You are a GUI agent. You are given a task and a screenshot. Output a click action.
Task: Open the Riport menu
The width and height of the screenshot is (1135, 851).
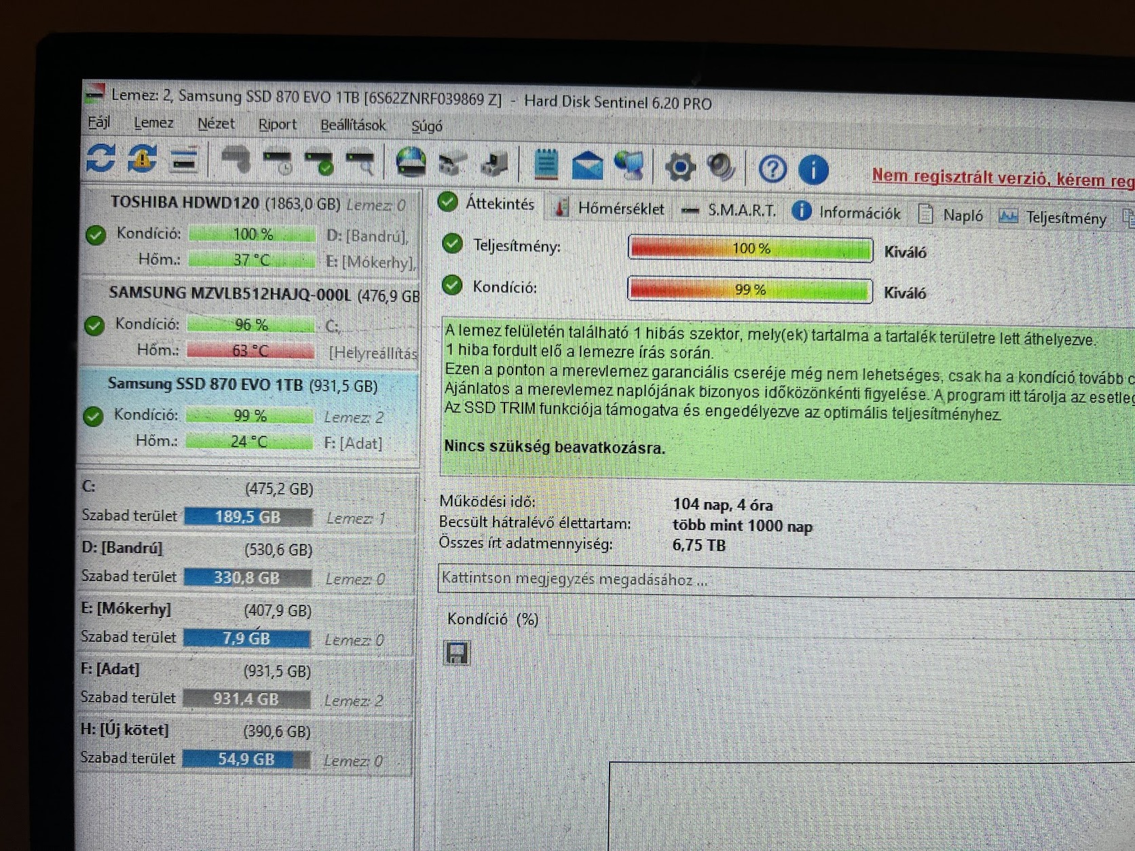(277, 124)
